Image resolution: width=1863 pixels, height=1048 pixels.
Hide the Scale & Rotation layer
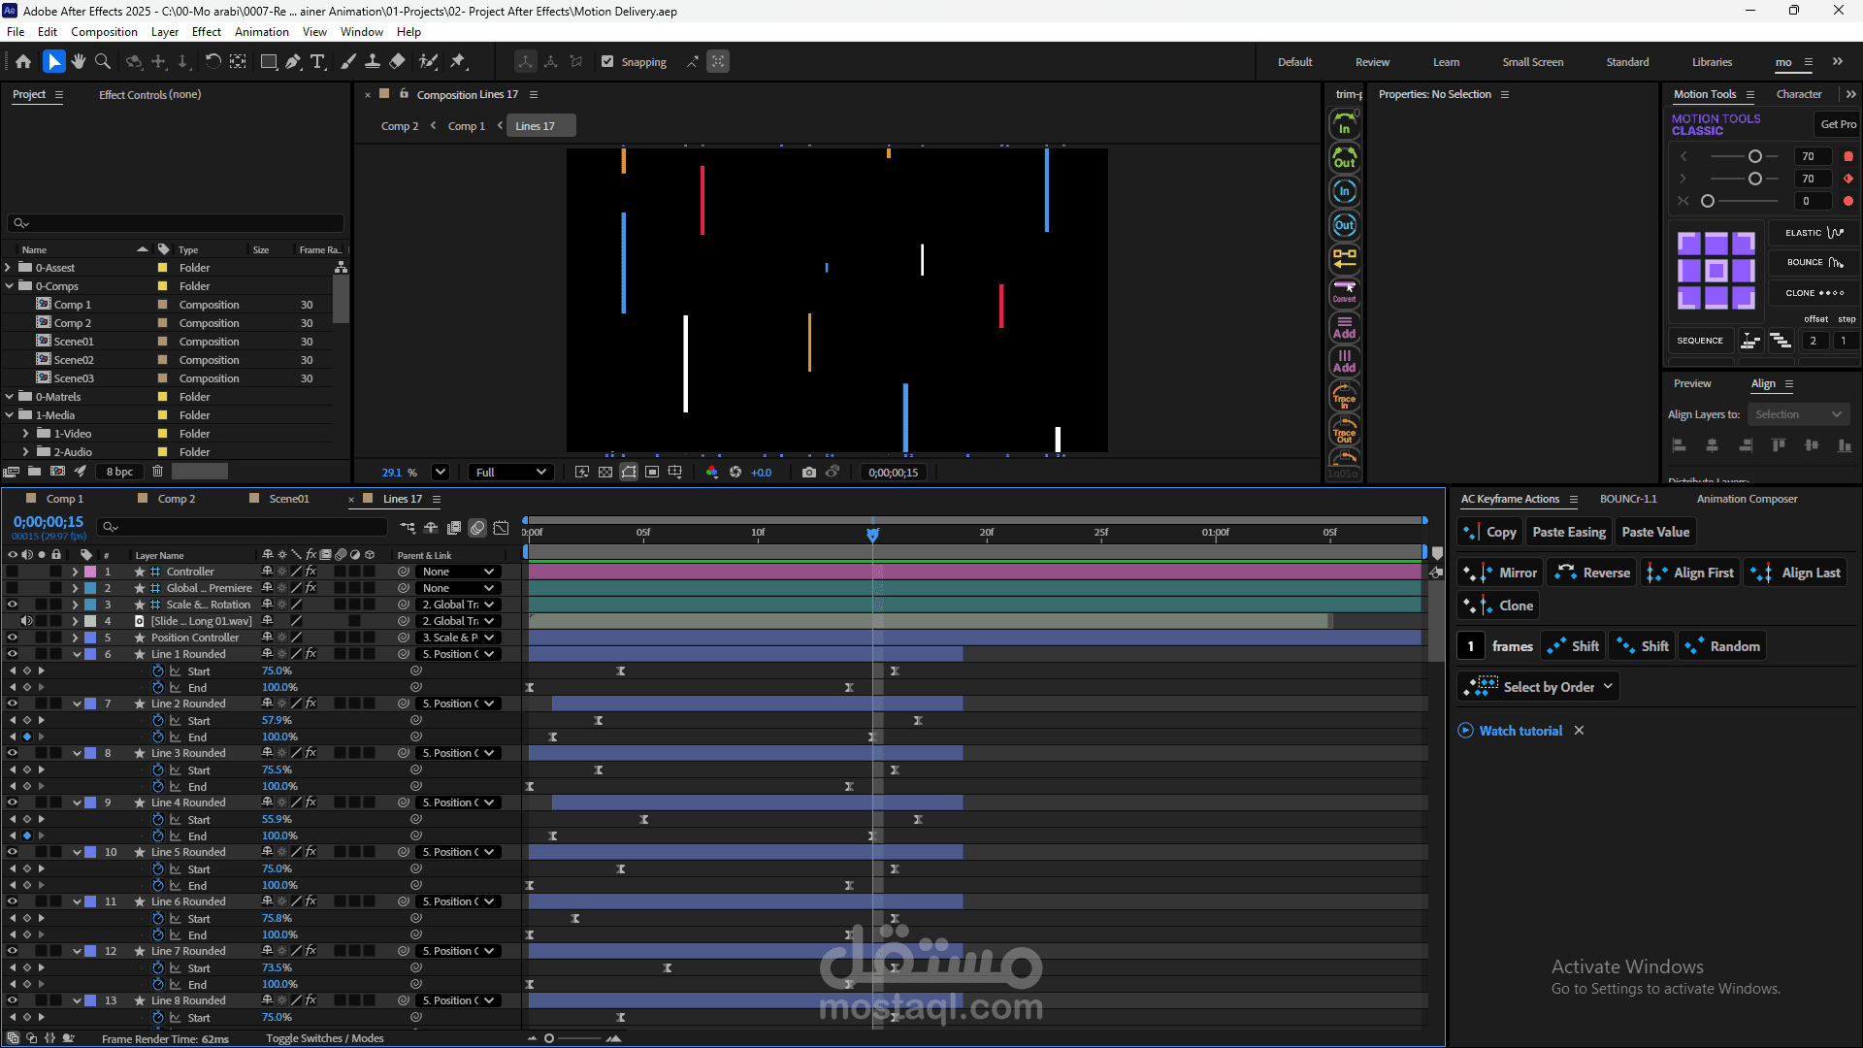tap(13, 605)
